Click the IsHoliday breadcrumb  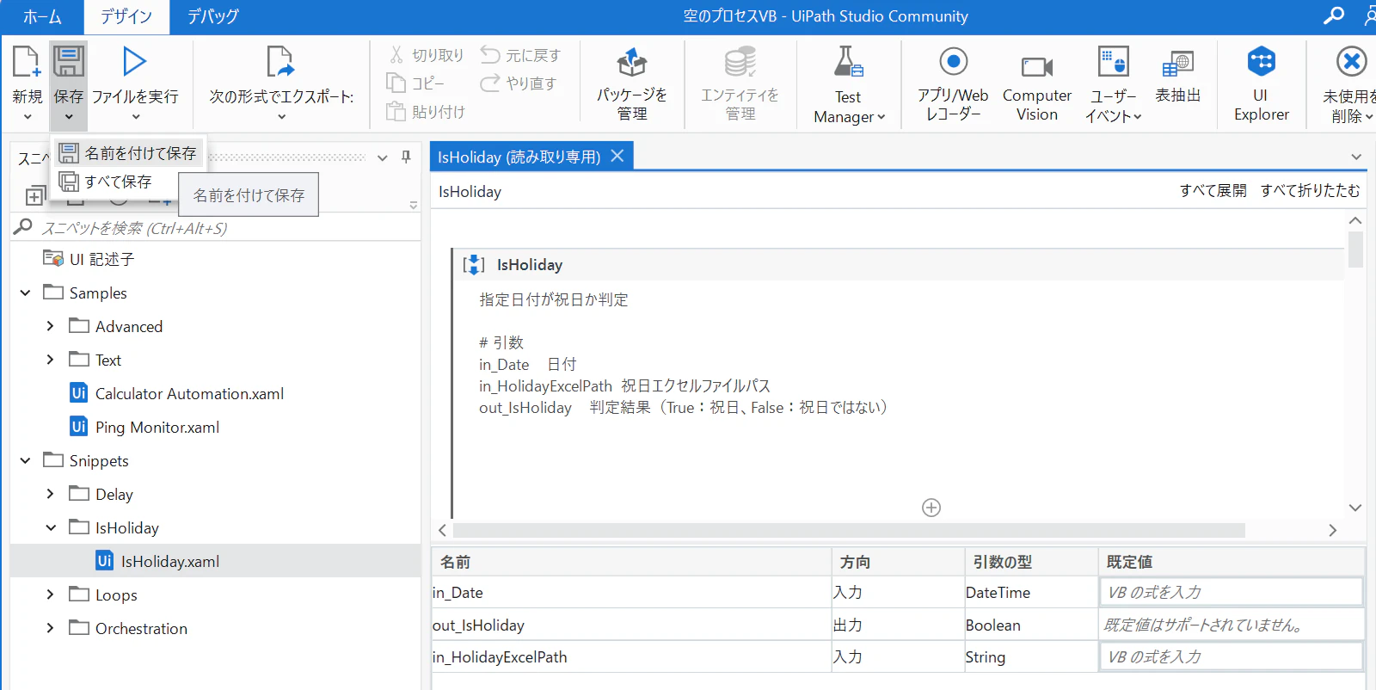tap(470, 192)
